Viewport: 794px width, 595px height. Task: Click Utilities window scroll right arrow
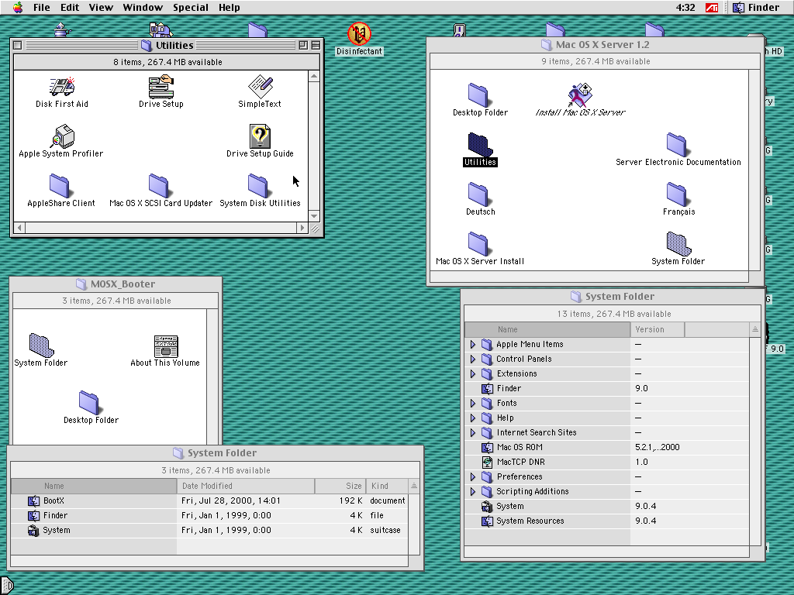303,228
